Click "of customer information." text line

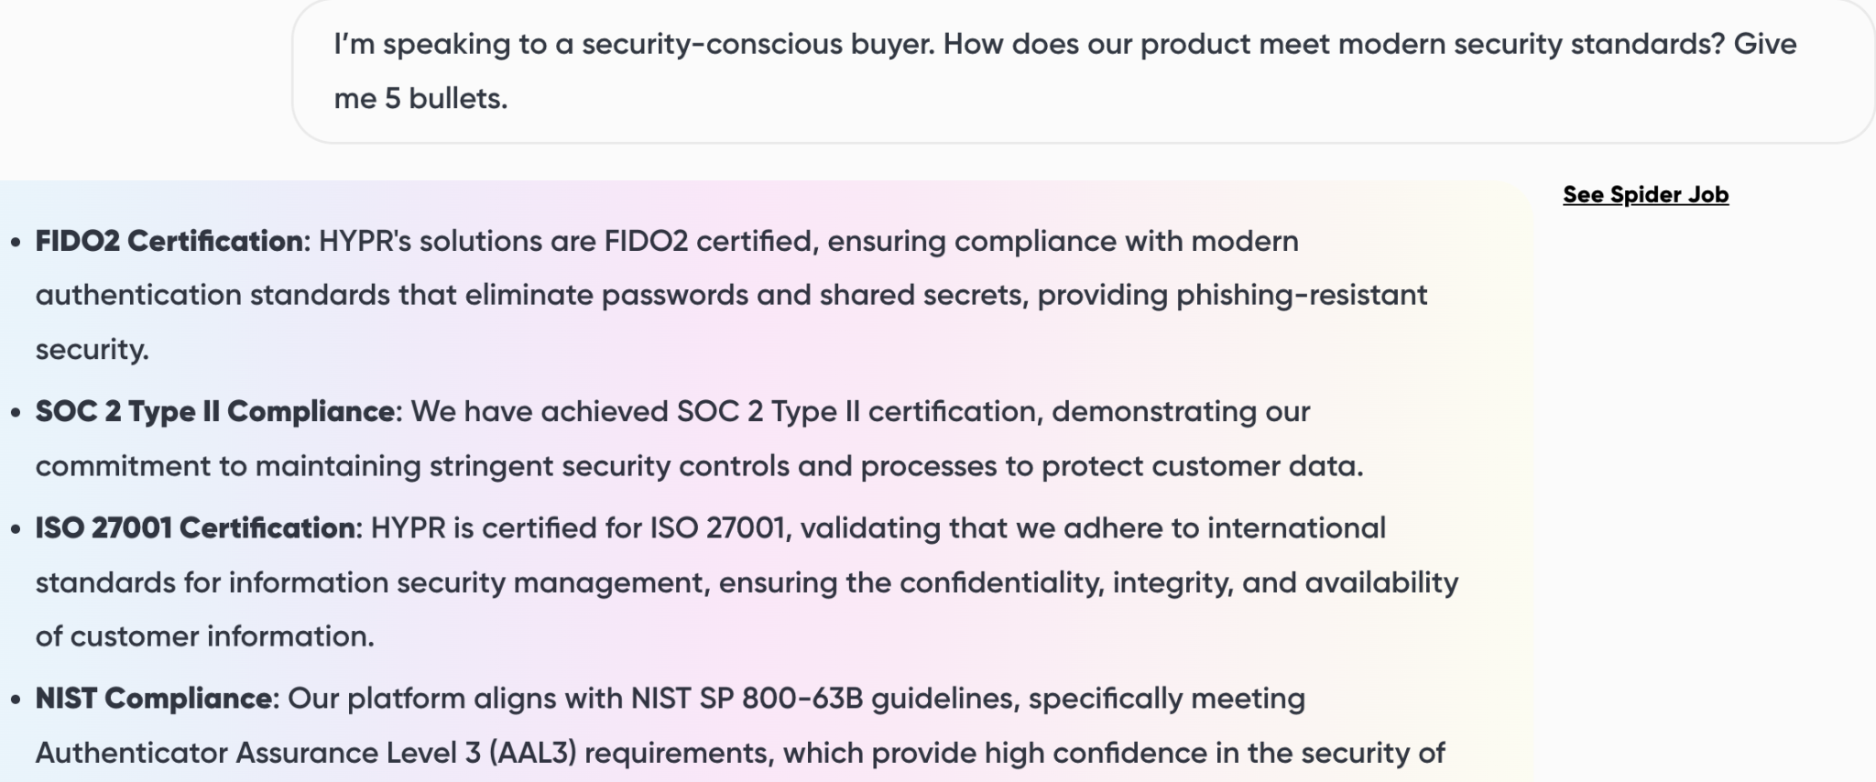(x=204, y=636)
